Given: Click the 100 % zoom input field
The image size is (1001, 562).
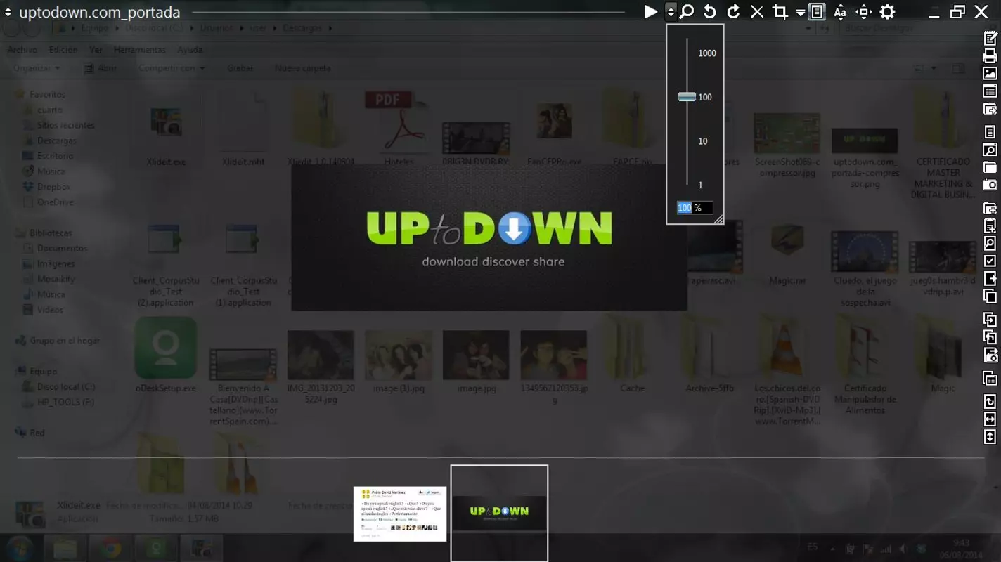Looking at the screenshot, I should click(695, 208).
